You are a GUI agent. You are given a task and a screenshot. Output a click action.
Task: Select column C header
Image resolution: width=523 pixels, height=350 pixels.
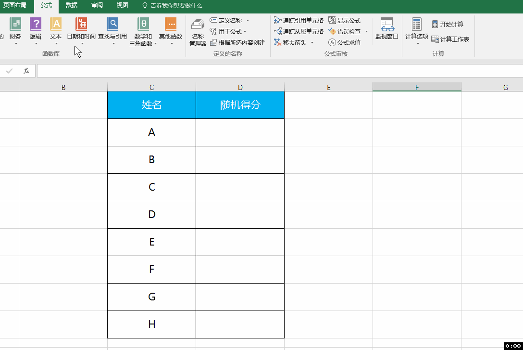click(152, 87)
